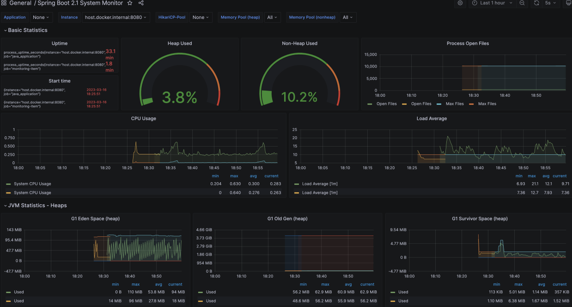Refresh the dashboard now

tap(536, 3)
